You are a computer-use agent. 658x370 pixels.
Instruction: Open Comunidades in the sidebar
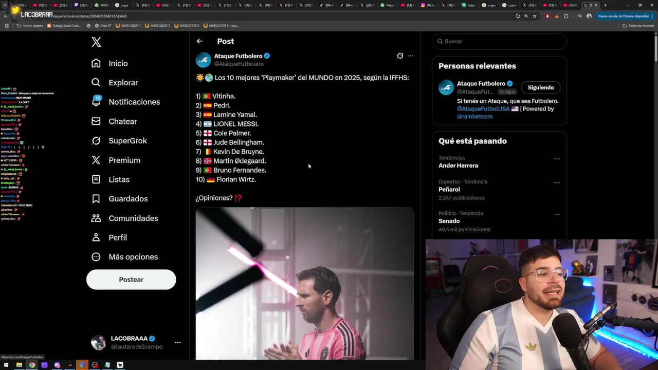(x=124, y=218)
